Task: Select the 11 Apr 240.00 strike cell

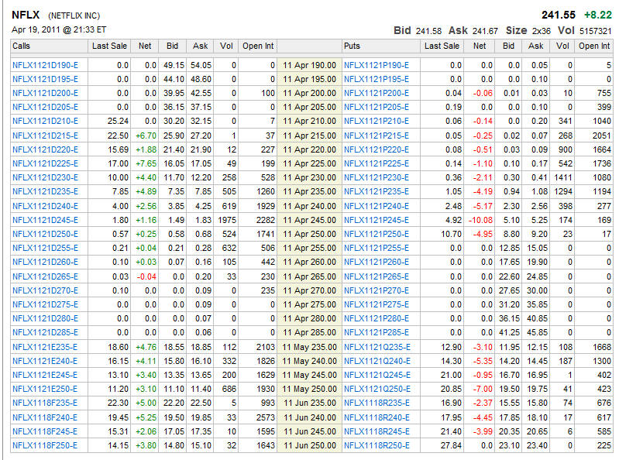Action: click(309, 206)
